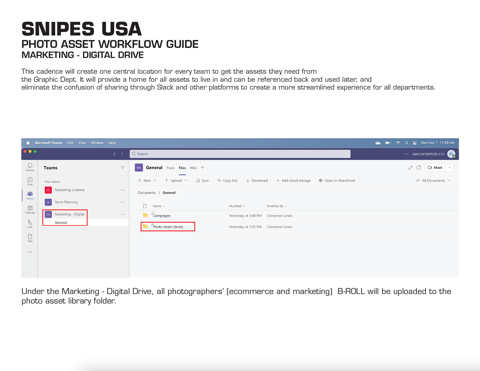
Task: Switch to the Wiki tab
Action: tap(193, 168)
